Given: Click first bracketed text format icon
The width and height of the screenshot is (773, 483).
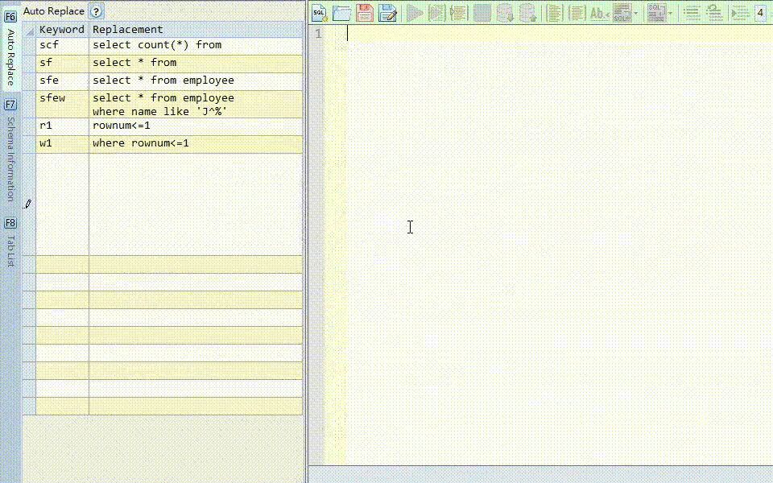Looking at the screenshot, I should tap(555, 13).
